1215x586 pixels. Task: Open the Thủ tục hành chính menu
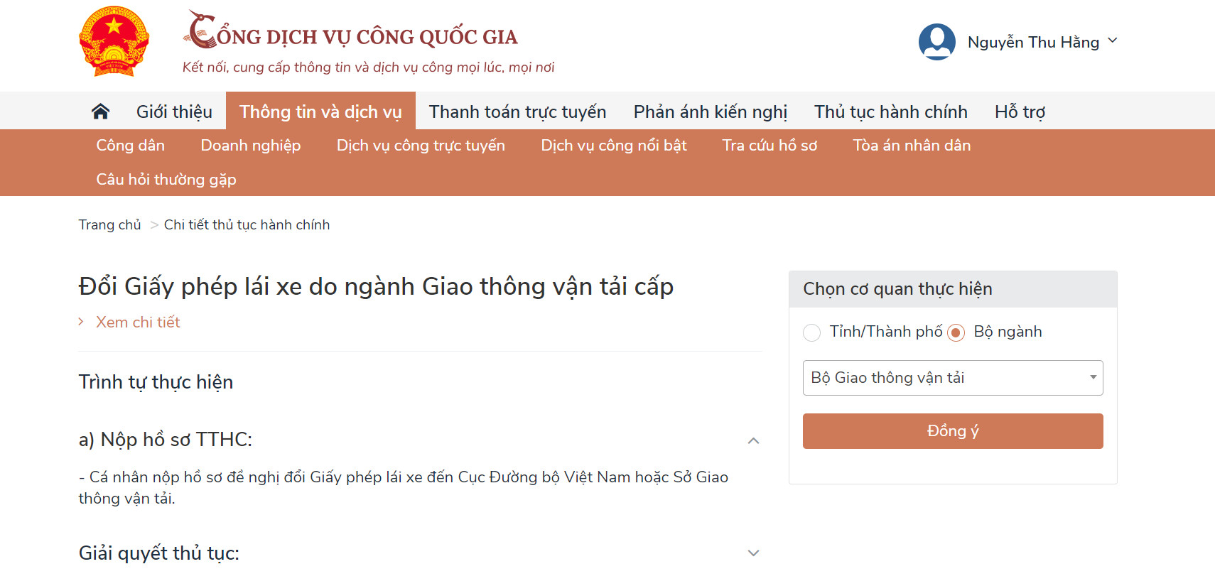pos(891,112)
